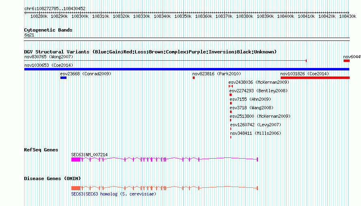The height and width of the screenshot is (206, 361).
Task: Select the red nsv1031826 loss bar
Action: [x=315, y=78]
